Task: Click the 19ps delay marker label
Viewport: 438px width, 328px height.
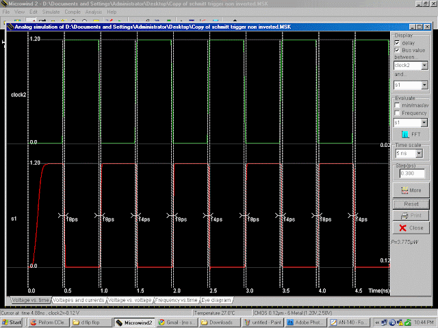Action: [x=181, y=220]
